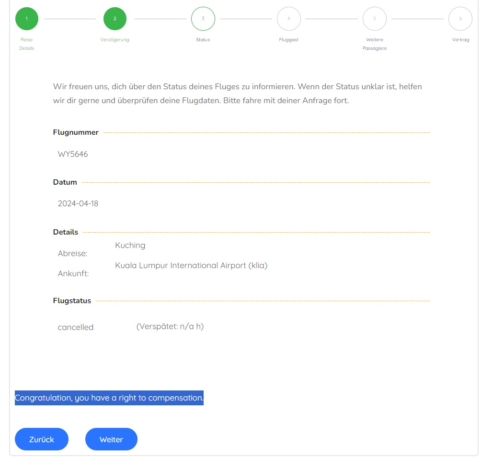Open the Fluggast step label

288,39
